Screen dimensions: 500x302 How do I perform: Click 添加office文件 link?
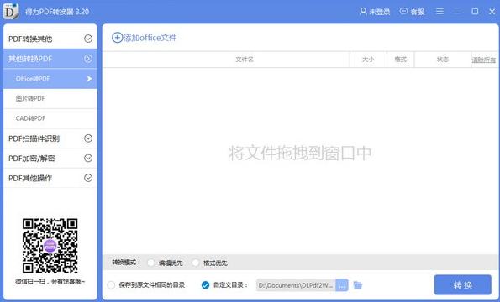pos(150,38)
